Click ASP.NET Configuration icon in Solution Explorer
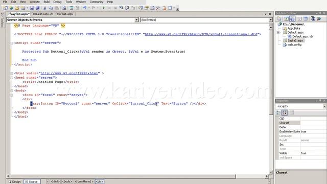This screenshot has height=184, width=327. [x=319, y=19]
